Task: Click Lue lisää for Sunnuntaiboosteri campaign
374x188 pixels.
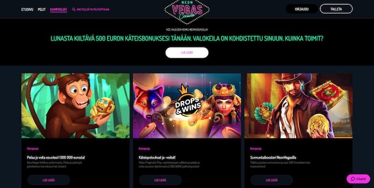Action: click(272, 180)
